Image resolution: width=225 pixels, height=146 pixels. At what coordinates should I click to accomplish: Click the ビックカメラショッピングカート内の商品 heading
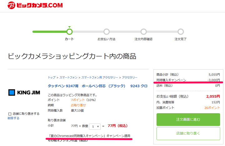(x=72, y=56)
